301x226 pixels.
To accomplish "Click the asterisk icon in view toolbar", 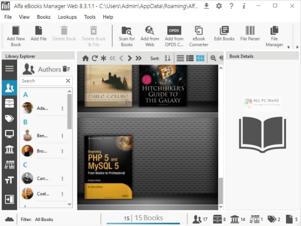I will tap(104, 58).
